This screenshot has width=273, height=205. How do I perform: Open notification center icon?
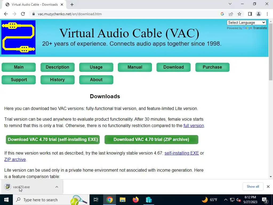(265, 200)
